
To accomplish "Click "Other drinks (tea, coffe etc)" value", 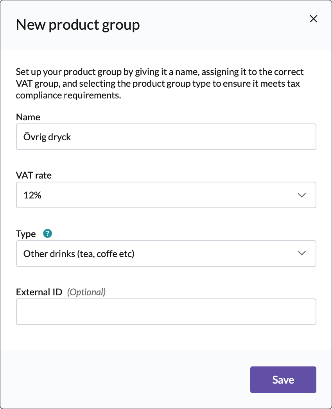I will click(x=79, y=254).
